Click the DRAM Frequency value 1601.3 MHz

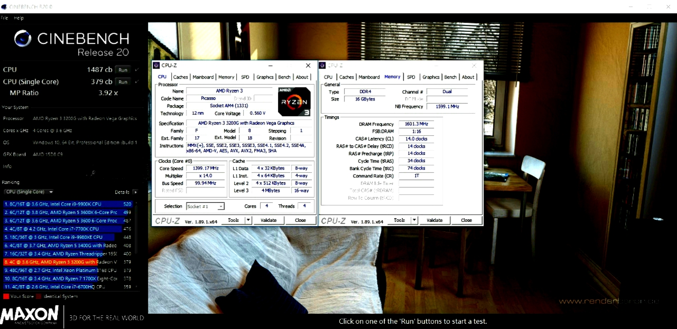(x=416, y=124)
